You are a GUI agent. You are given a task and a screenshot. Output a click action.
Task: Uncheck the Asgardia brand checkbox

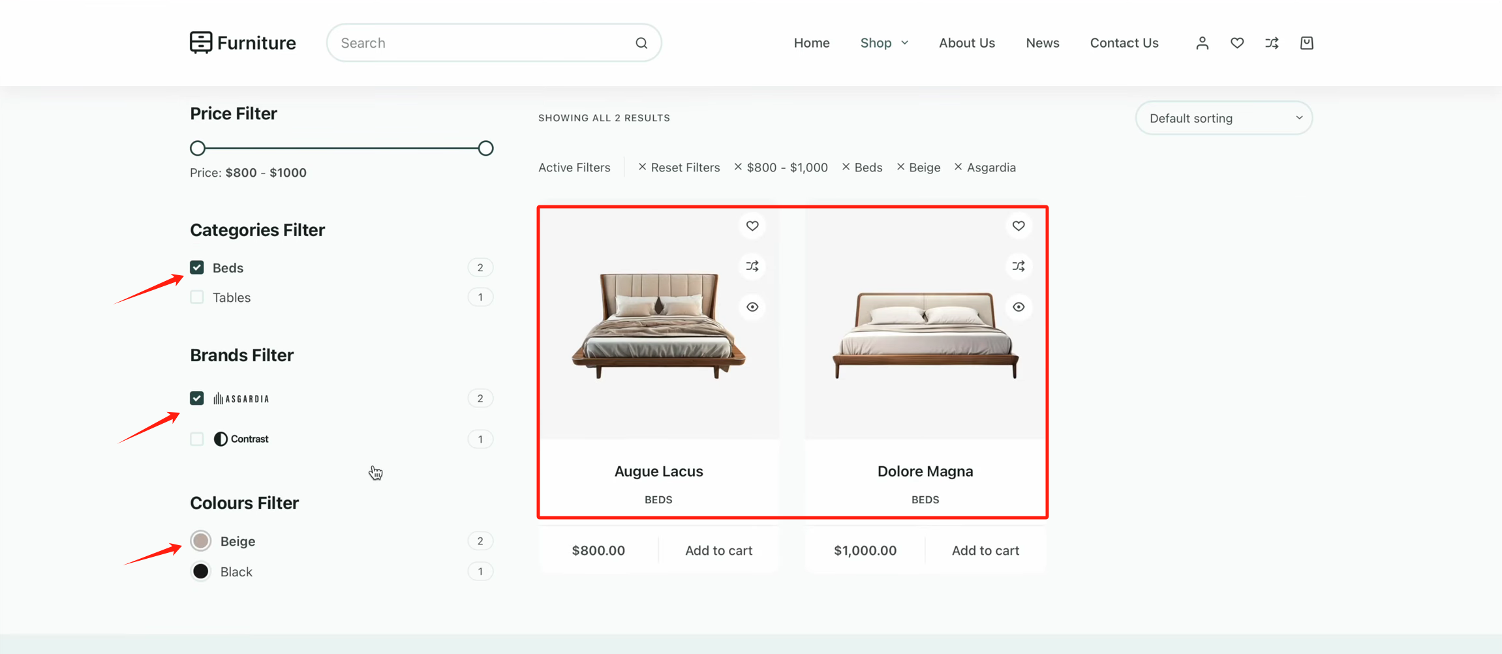tap(197, 398)
